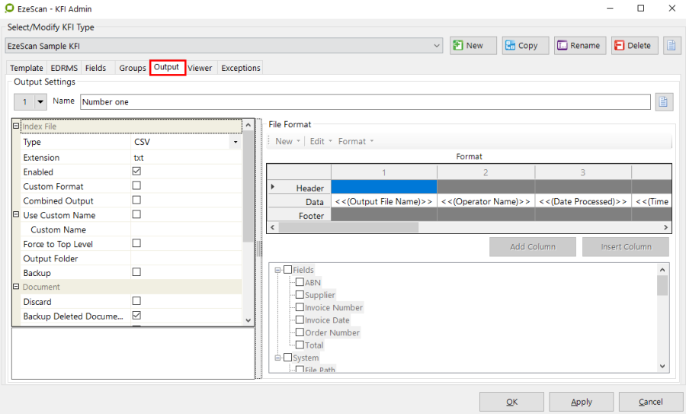Click the EzeScan app icon in title bar
Viewport: 686px width, 414px height.
(9, 8)
